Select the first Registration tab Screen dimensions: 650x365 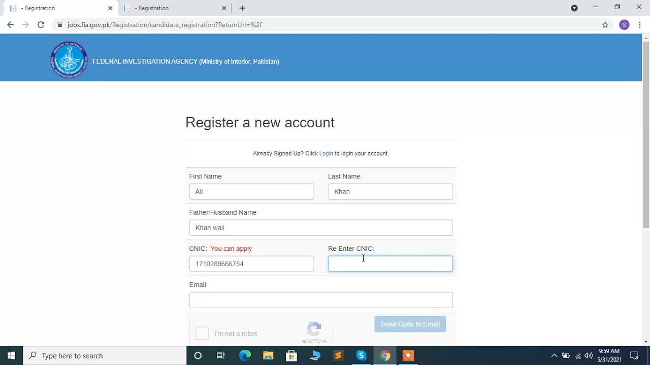[61, 8]
